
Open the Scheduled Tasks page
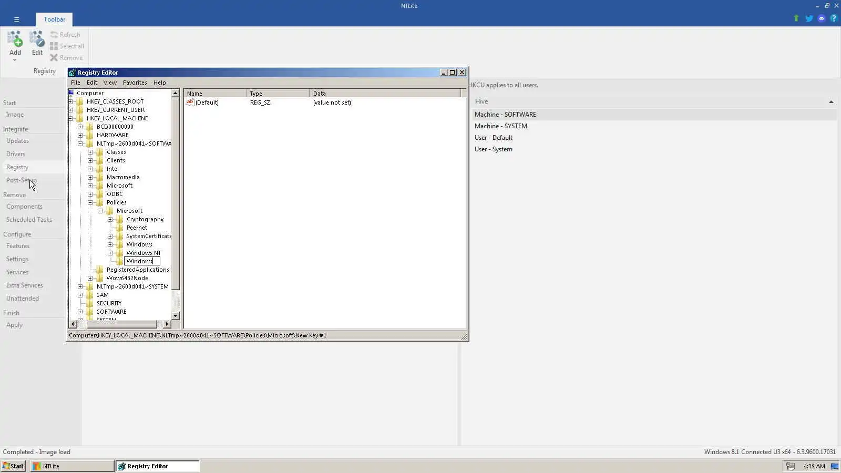pos(29,220)
